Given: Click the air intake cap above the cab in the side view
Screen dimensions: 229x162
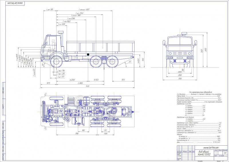Looking at the screenshot, I should click(61, 32).
